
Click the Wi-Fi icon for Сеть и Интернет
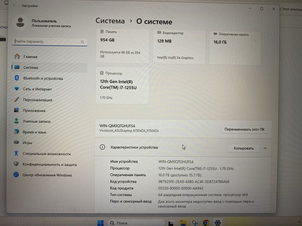click(x=17, y=89)
